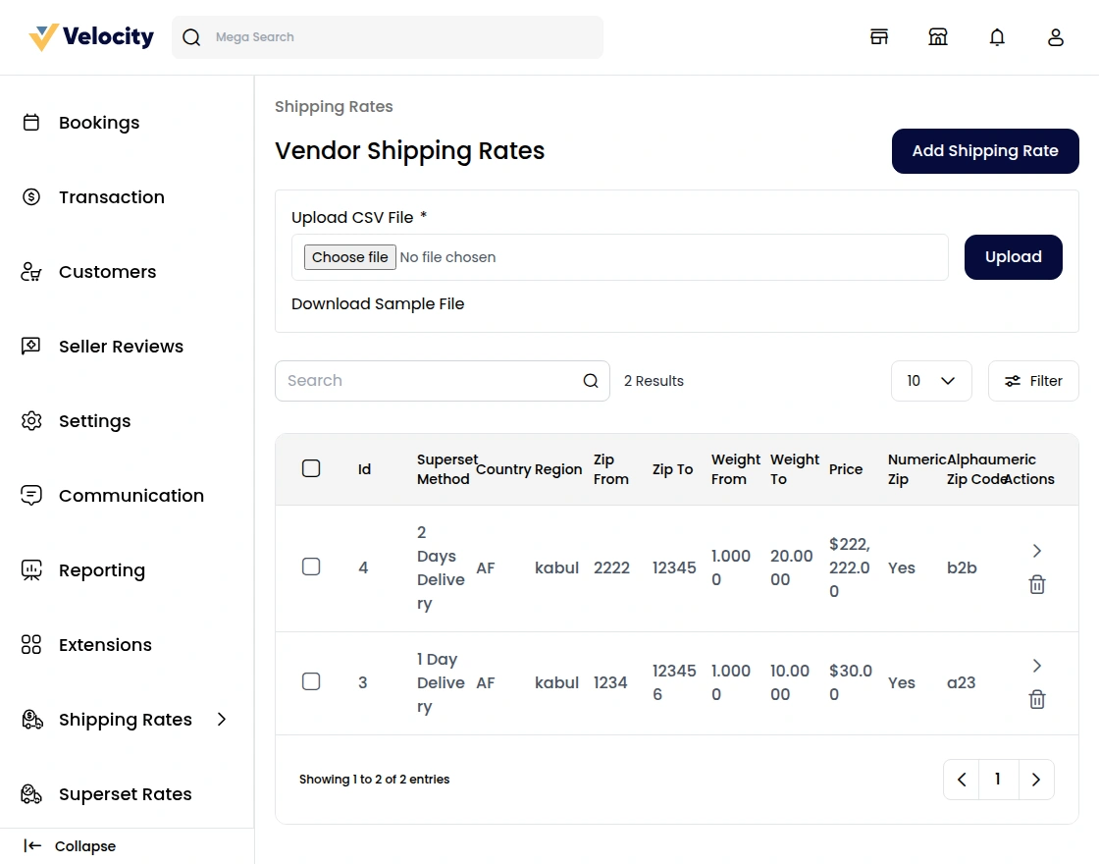1099x864 pixels.
Task: Open row Id 4 details arrow
Action: [1037, 551]
